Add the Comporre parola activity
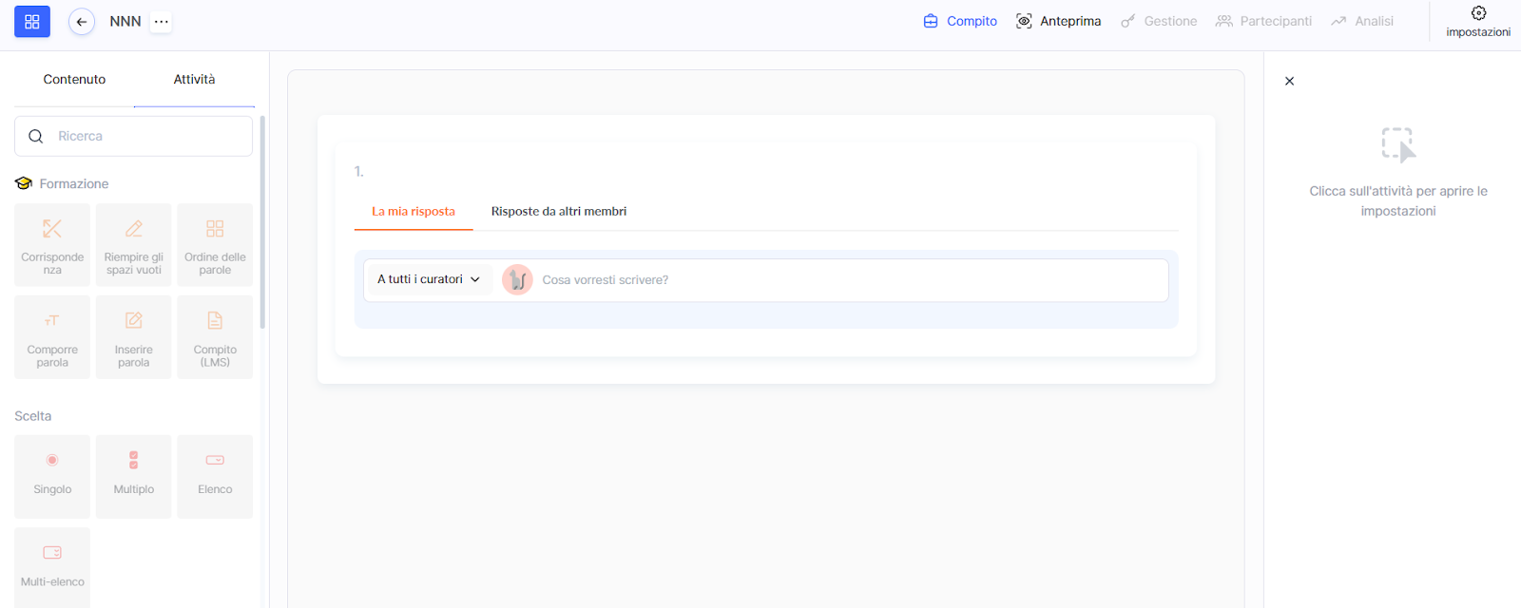 click(x=52, y=337)
